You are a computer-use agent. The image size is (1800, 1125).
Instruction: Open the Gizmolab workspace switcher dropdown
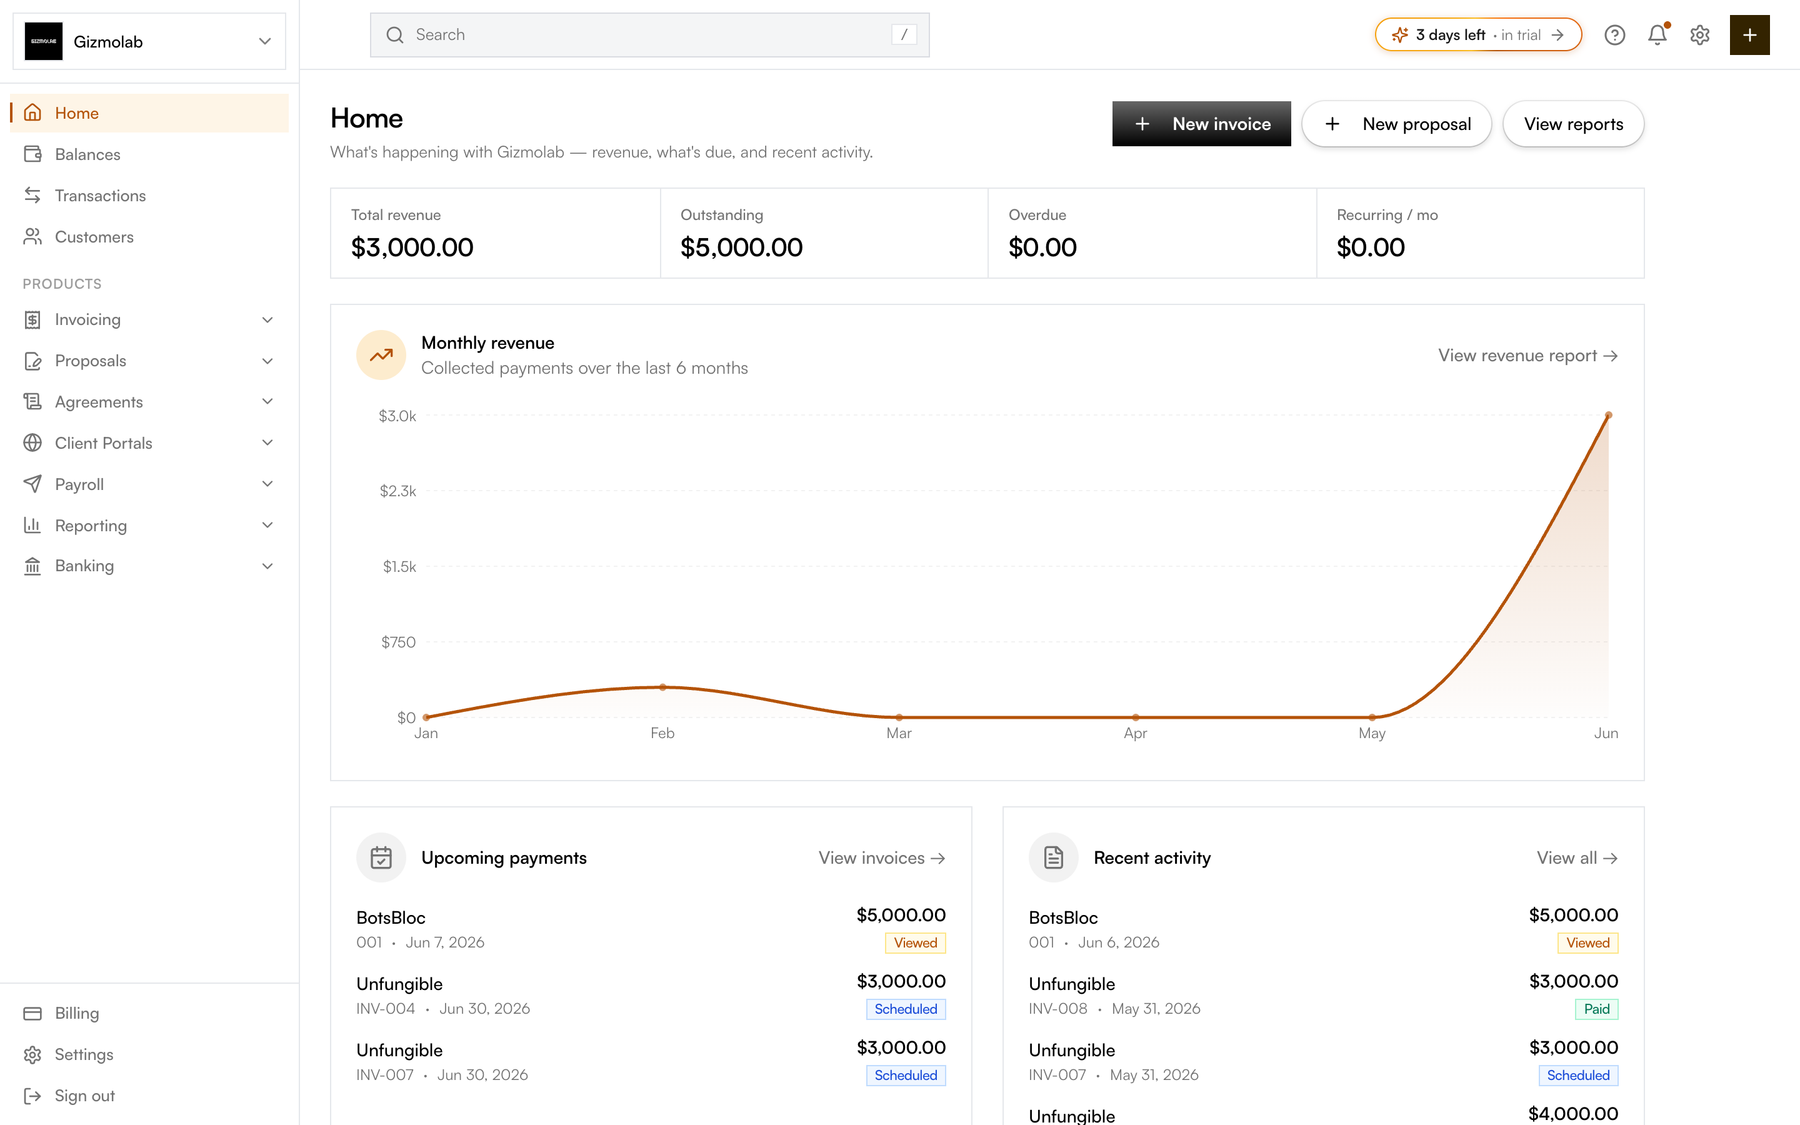click(x=149, y=42)
